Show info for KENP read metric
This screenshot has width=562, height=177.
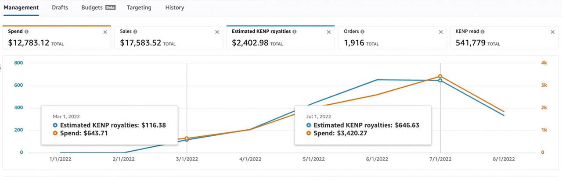(x=483, y=32)
